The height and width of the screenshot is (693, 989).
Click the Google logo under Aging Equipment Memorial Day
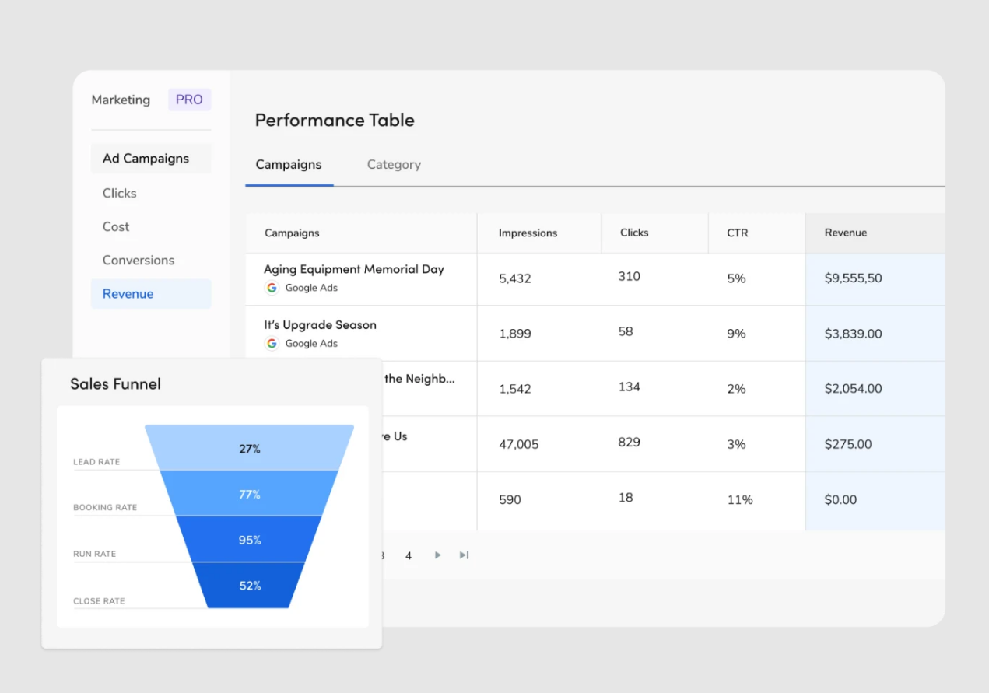272,288
